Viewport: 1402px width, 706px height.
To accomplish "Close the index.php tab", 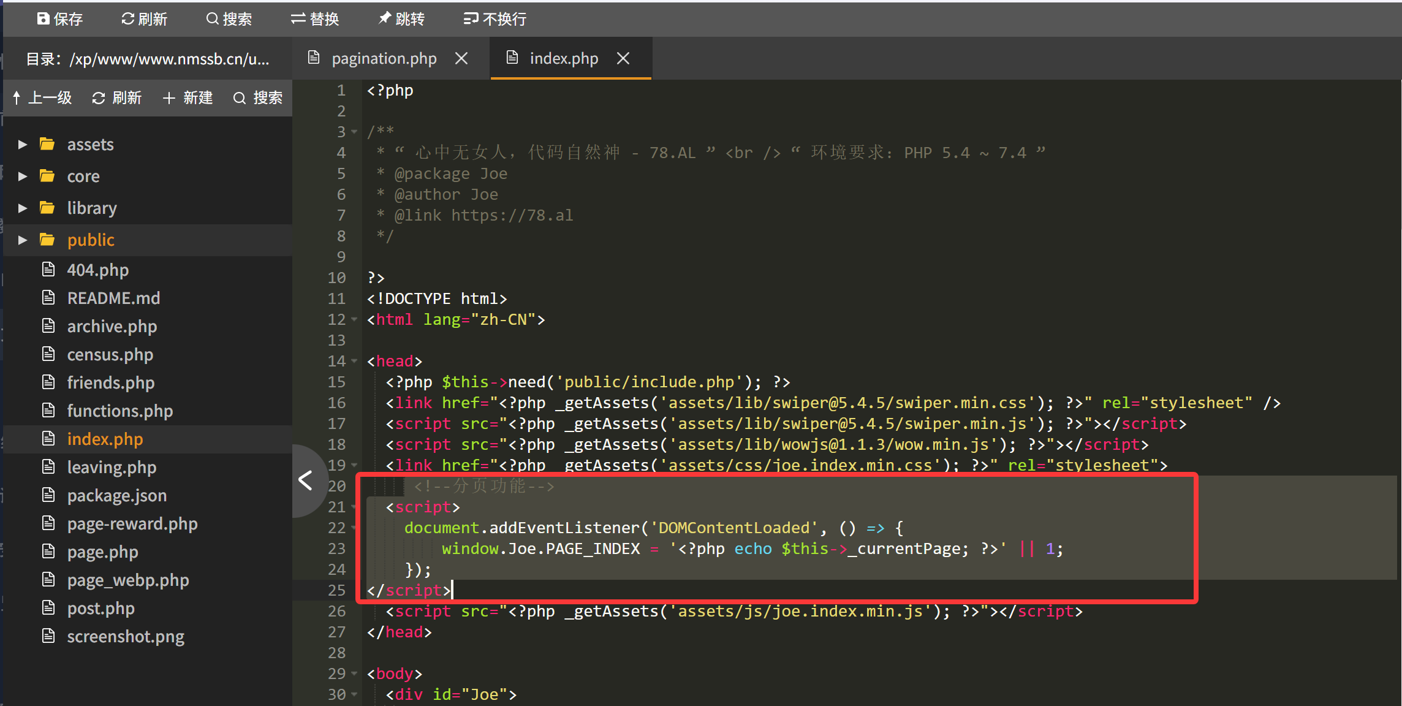I will 623,58.
